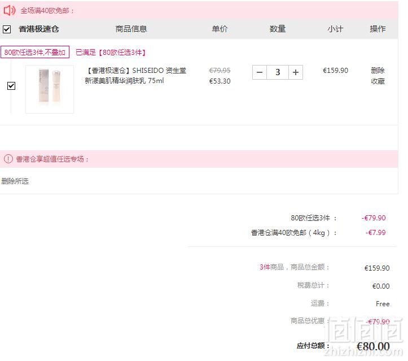Click the 商品信息 column header
The width and height of the screenshot is (408, 361).
pos(131,29)
